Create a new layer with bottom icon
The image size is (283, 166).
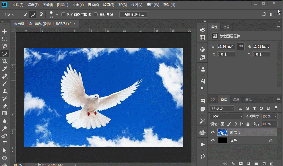[x=264, y=163]
